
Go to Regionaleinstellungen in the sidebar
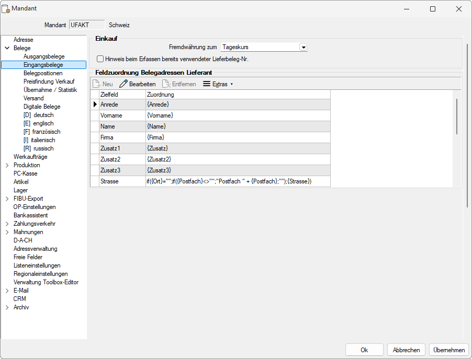(x=40, y=274)
